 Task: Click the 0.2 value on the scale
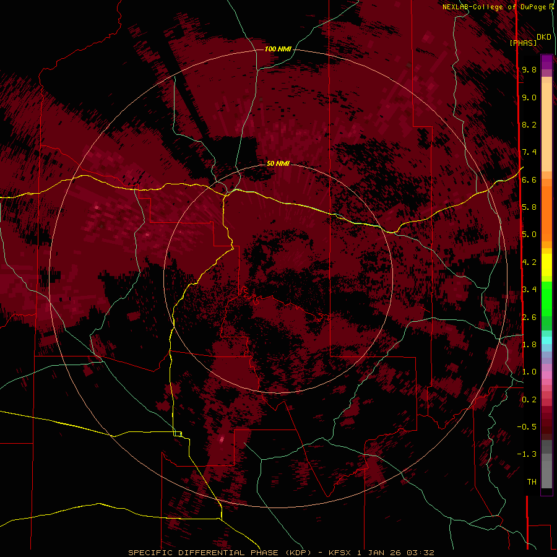click(x=529, y=400)
